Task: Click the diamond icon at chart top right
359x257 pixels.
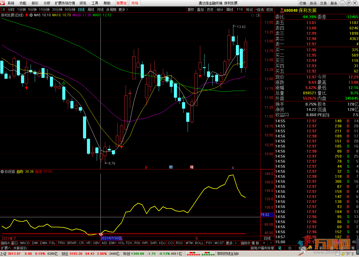Action: tap(253, 15)
